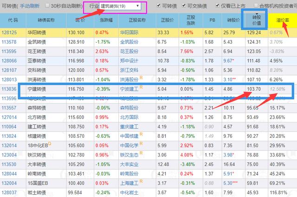This screenshot has width=297, height=197.
Task: Open the 郑中设计 stock link
Action: [x=129, y=61]
